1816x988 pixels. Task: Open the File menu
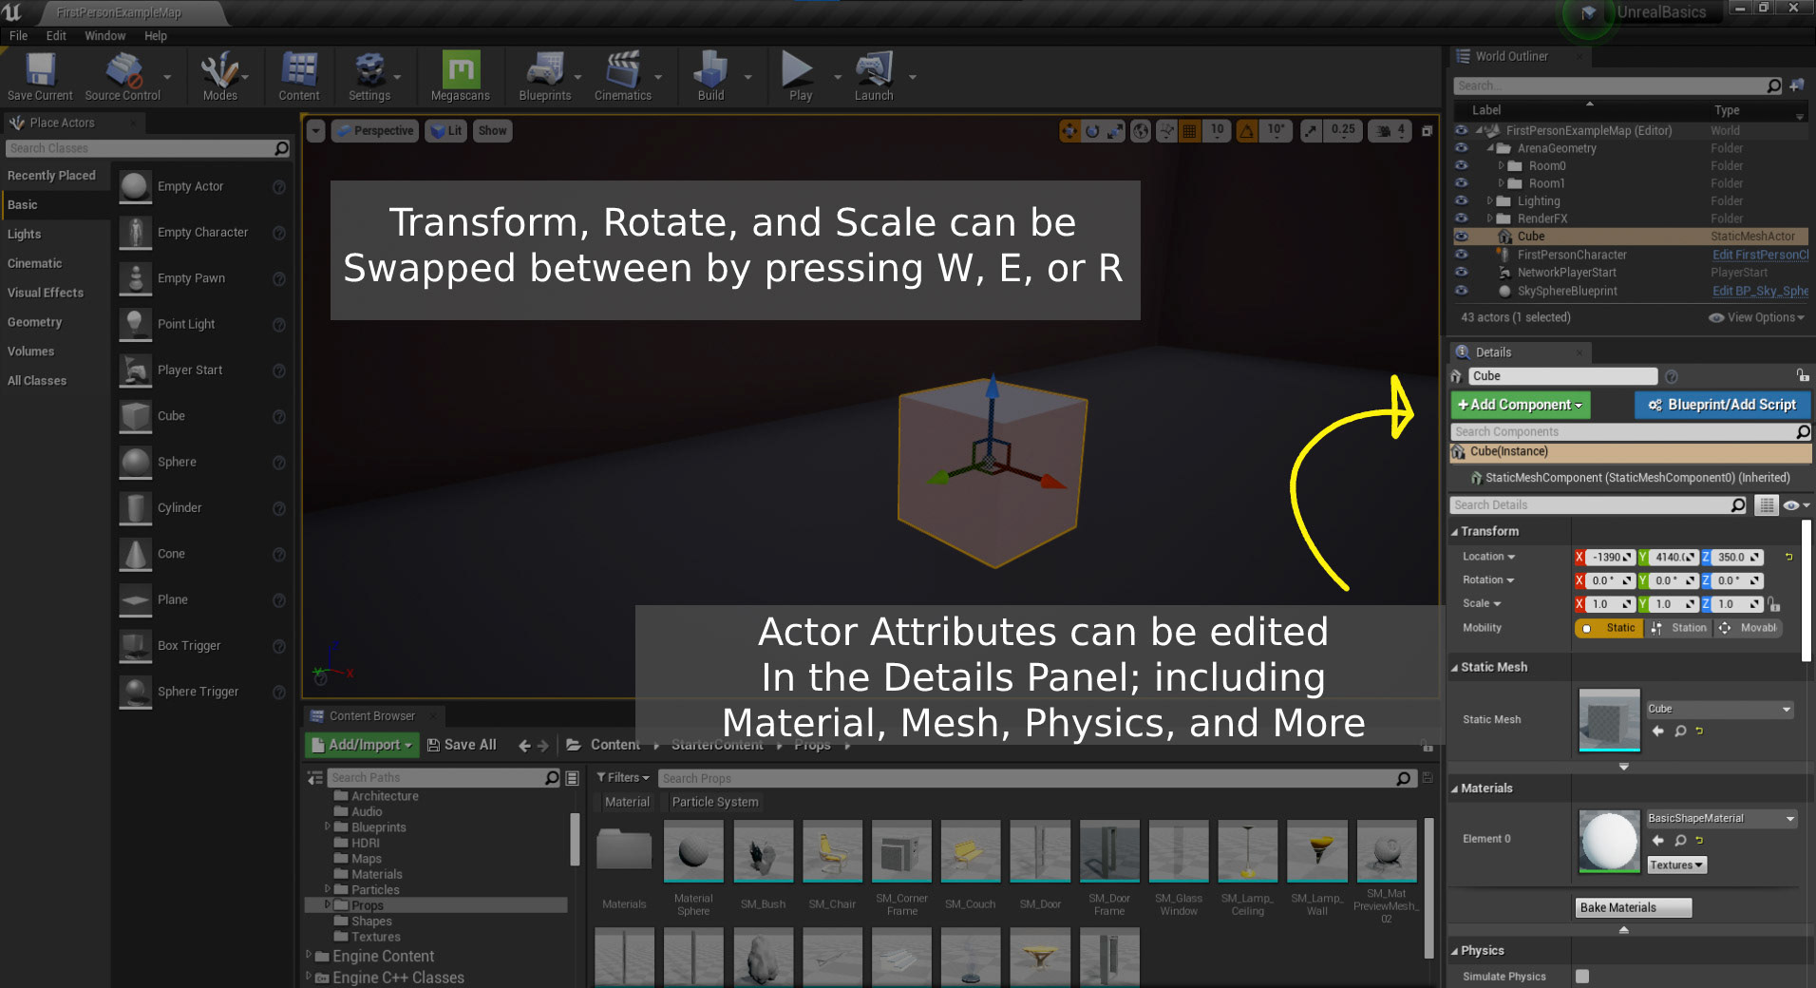(x=18, y=36)
